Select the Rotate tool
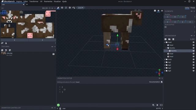 pos(66,8)
